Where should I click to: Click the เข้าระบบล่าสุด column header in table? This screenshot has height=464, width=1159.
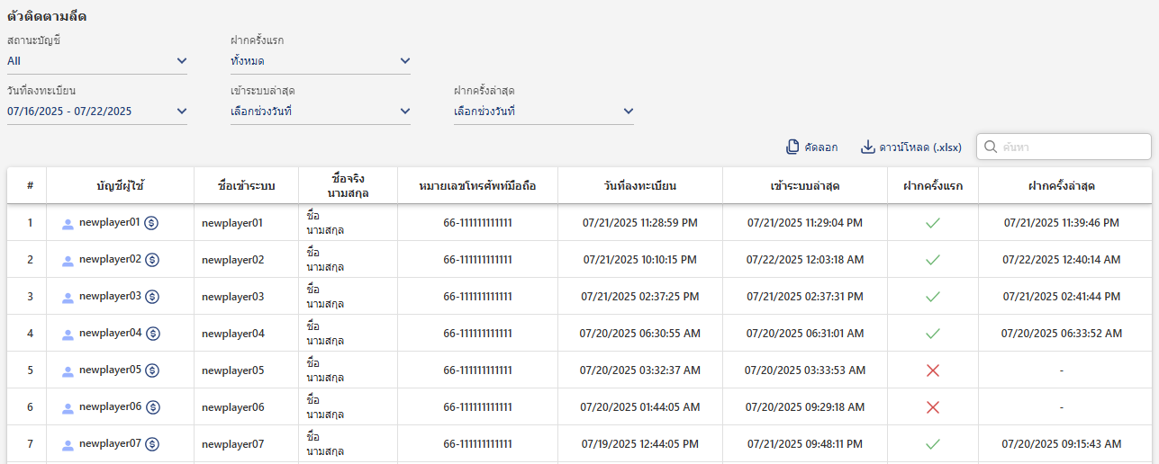pyautogui.click(x=805, y=185)
